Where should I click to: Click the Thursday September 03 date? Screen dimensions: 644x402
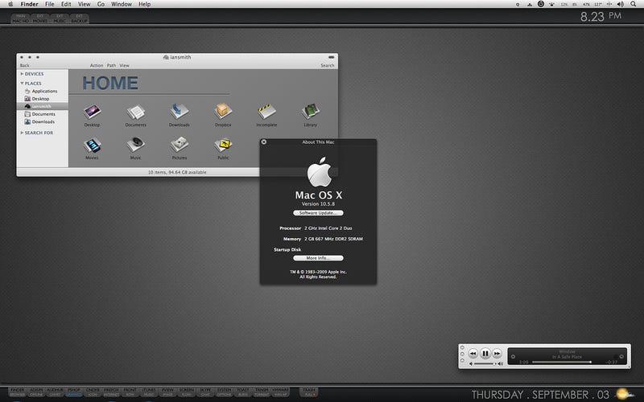(x=540, y=395)
